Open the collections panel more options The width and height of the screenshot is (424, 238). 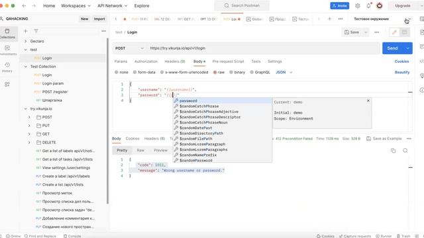(103, 31)
